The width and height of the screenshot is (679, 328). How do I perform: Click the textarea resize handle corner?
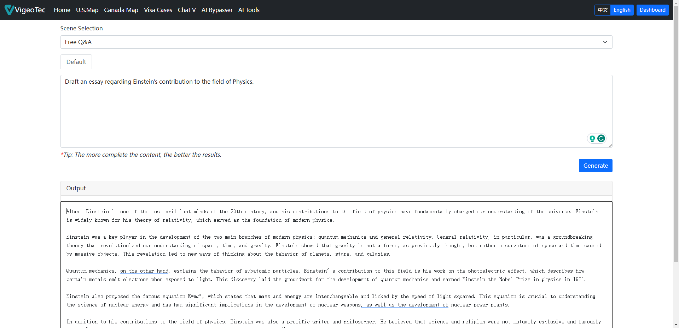click(610, 145)
